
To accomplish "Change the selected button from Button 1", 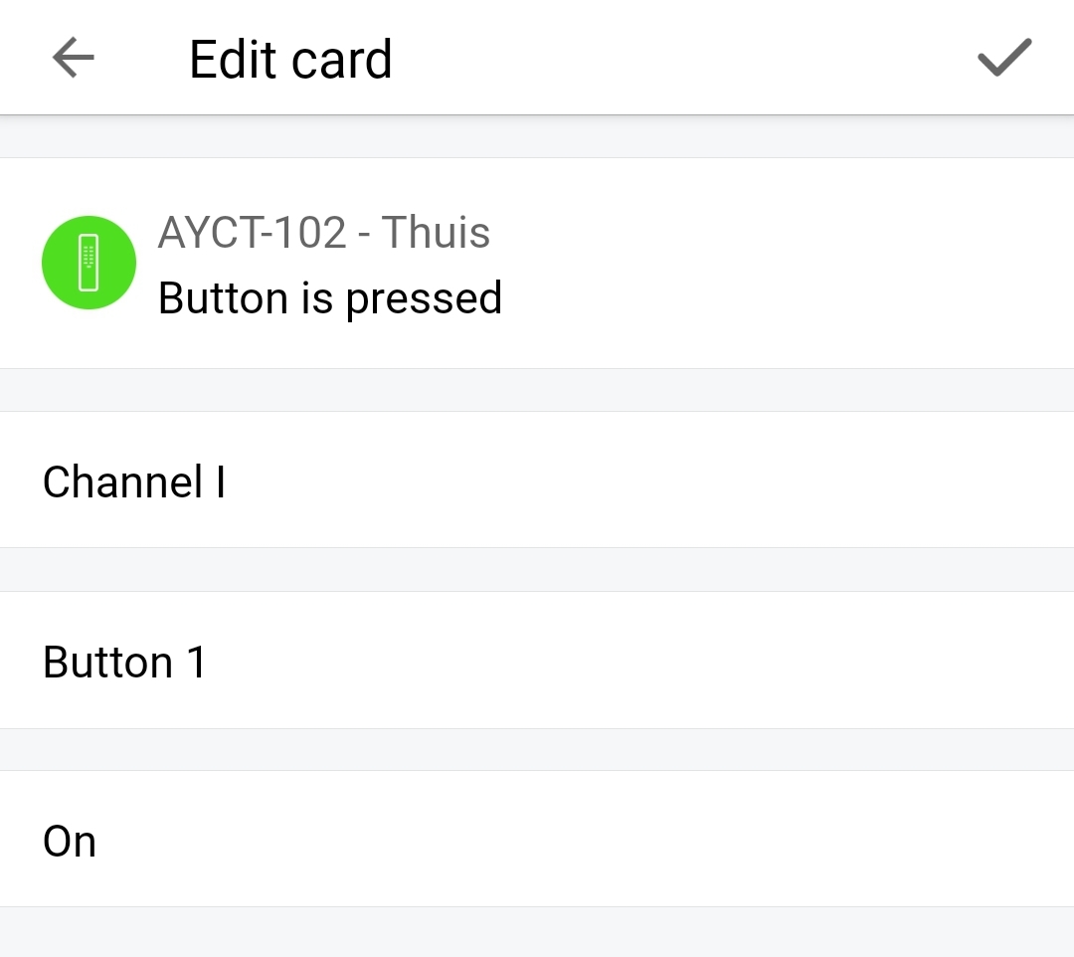I will 537,661.
